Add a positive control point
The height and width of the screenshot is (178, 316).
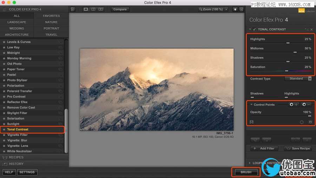click(x=294, y=105)
